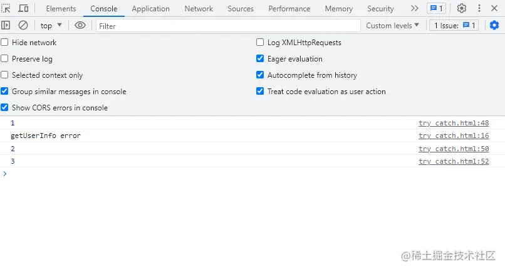Viewport: 505px width, 271px height.
Task: Expand the Custom levels dropdown
Action: pos(392,26)
